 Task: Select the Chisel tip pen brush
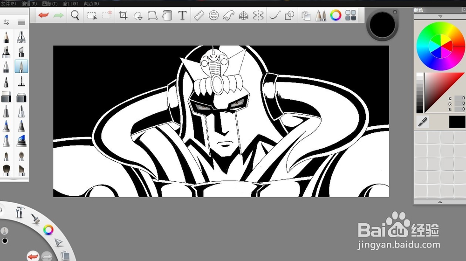(21, 51)
